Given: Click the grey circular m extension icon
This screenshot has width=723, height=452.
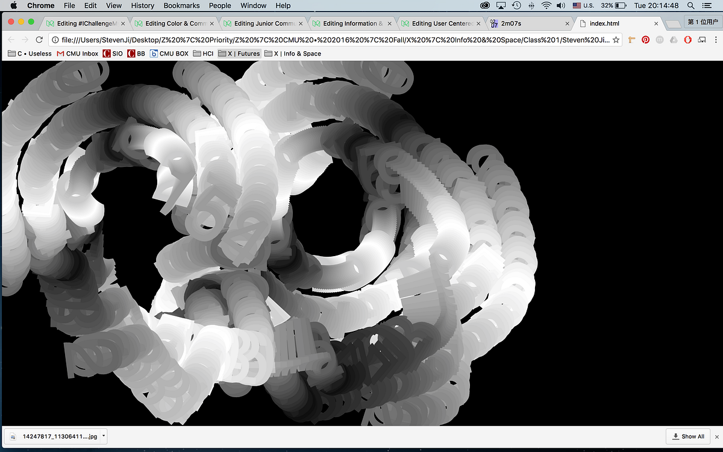Looking at the screenshot, I should point(660,40).
